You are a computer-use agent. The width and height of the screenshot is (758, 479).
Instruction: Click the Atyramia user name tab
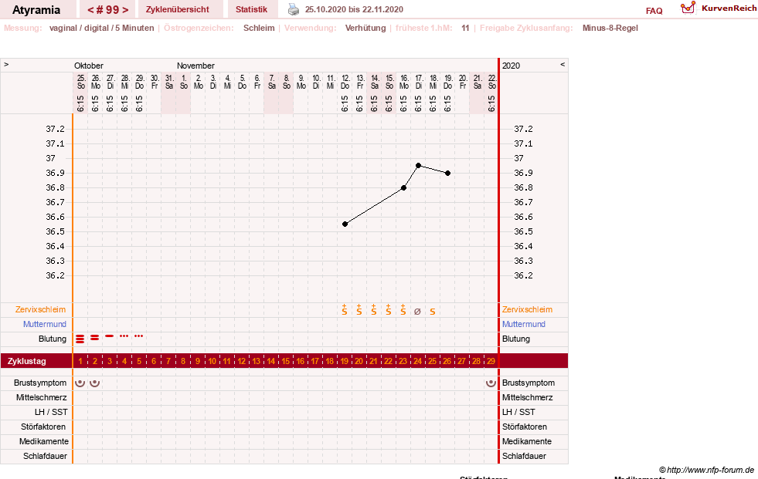[x=36, y=10]
